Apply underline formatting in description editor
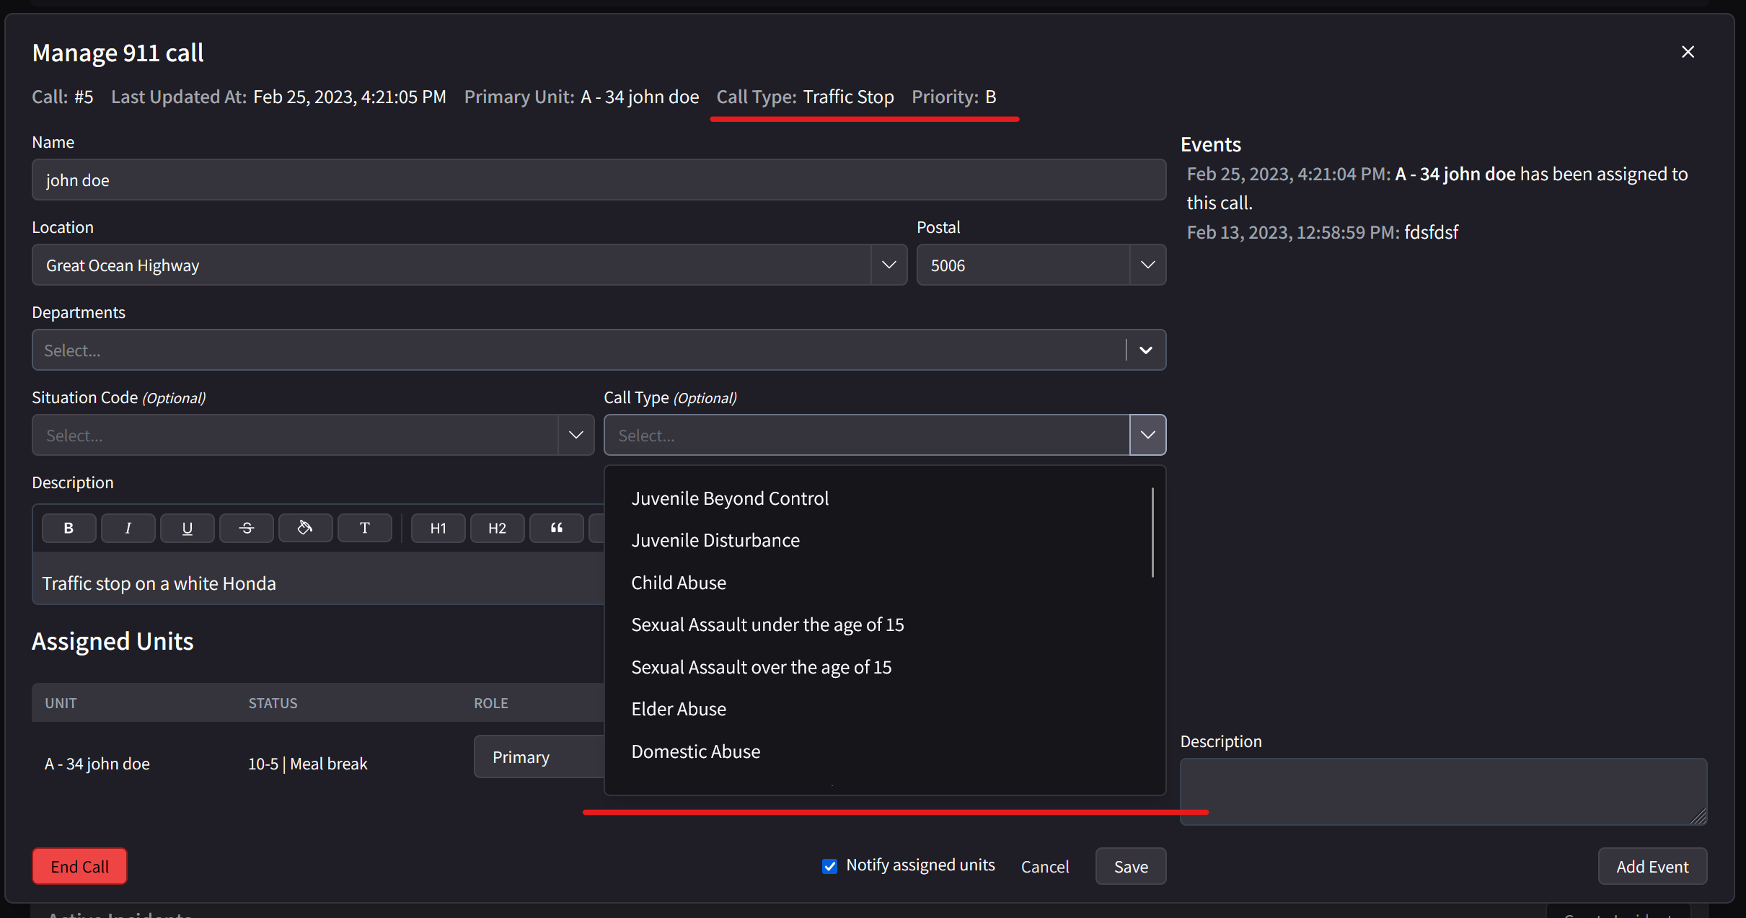The width and height of the screenshot is (1746, 918). pyautogui.click(x=187, y=528)
